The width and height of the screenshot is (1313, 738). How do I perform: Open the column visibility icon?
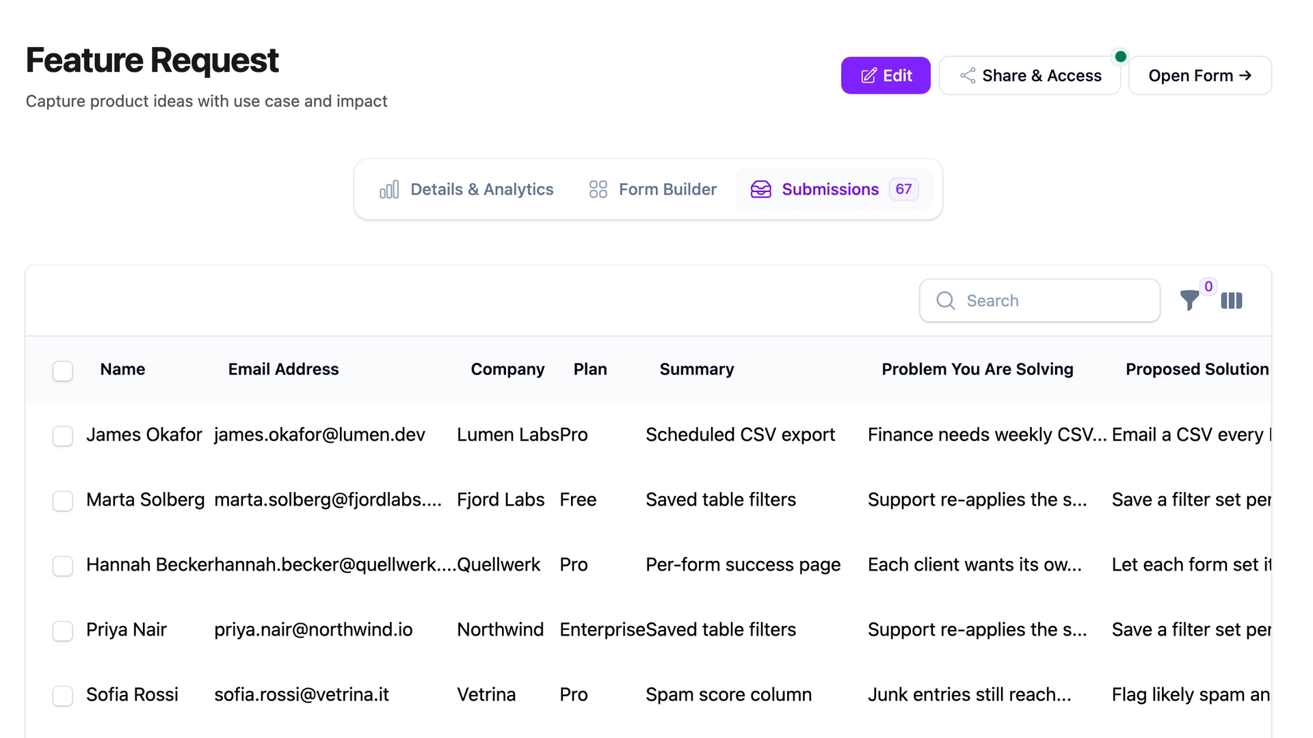(1232, 301)
